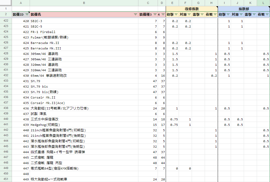Open 雷撃 filter under 指数部
The image size is (270, 182).
[x=254, y=15]
